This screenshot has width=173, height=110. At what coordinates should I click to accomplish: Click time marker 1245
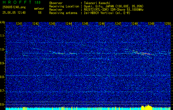click(85, 24)
